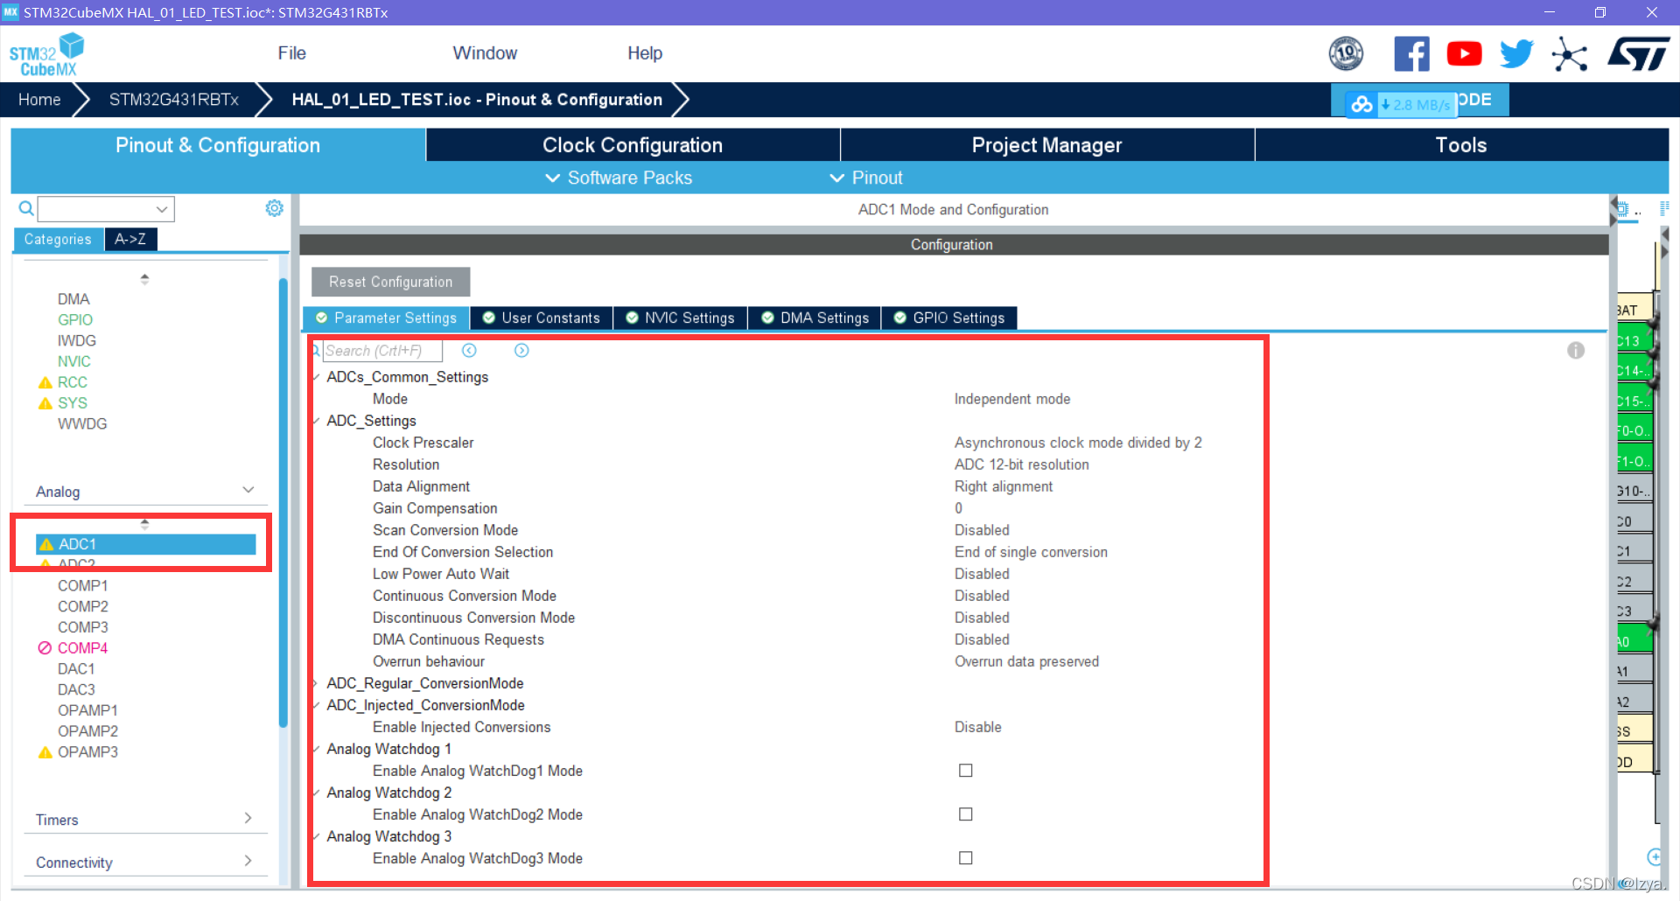
Task: Click the parameter search field
Action: 382,351
